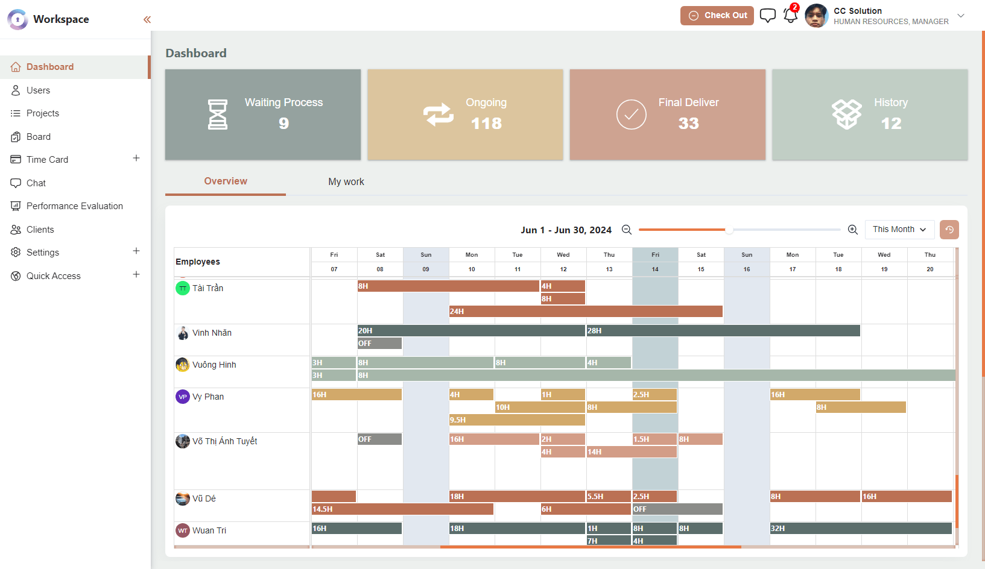
Task: Click the Chat bubble icon in sidebar
Action: (x=16, y=183)
